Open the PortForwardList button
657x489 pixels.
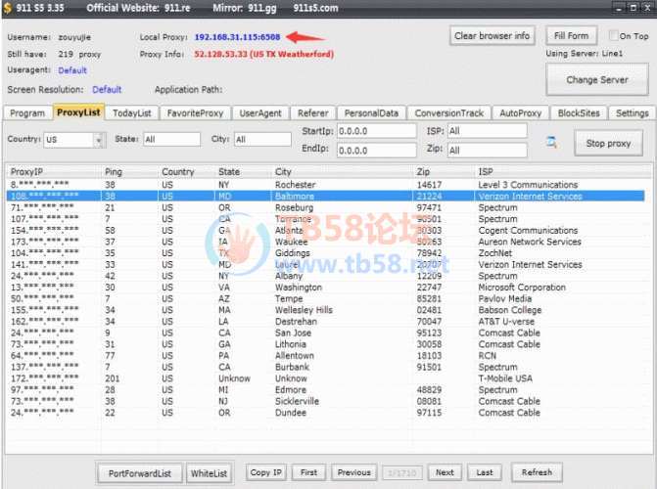[140, 473]
